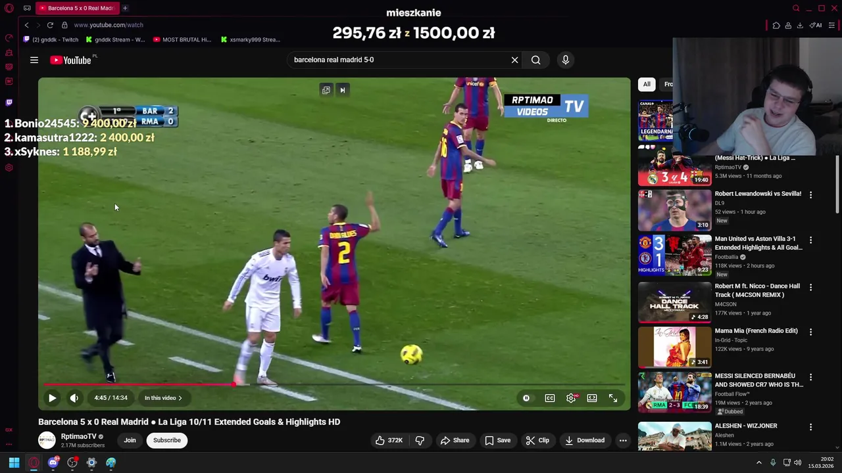Image resolution: width=842 pixels, height=473 pixels.
Task: Click the miniplayer overlay icon on video
Action: [326, 90]
